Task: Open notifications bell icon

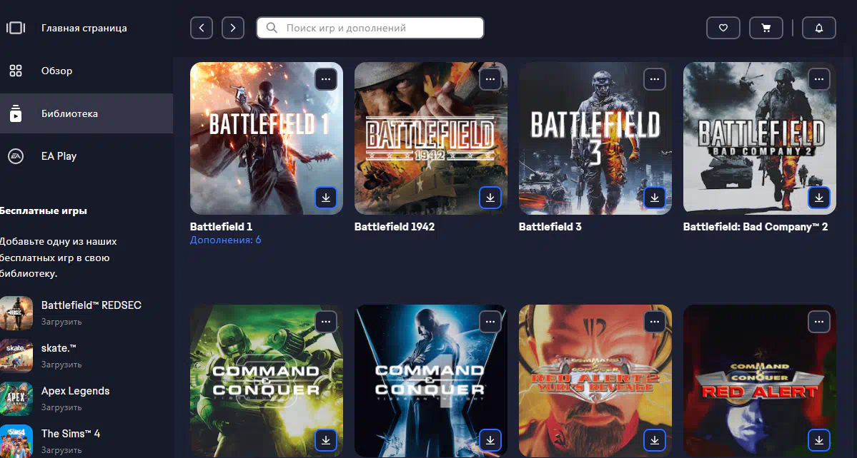Action: (x=819, y=28)
